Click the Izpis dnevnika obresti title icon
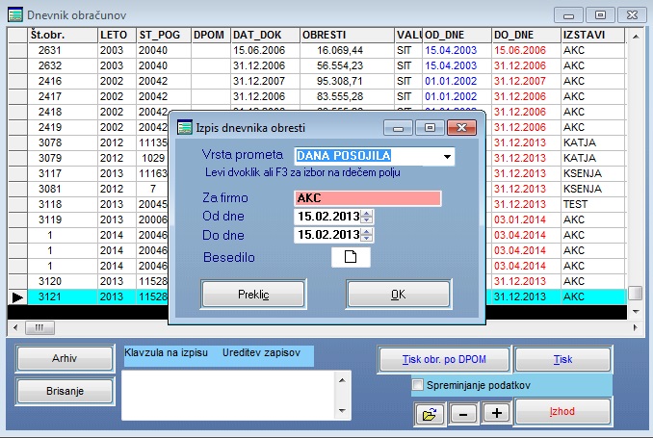 click(x=183, y=127)
